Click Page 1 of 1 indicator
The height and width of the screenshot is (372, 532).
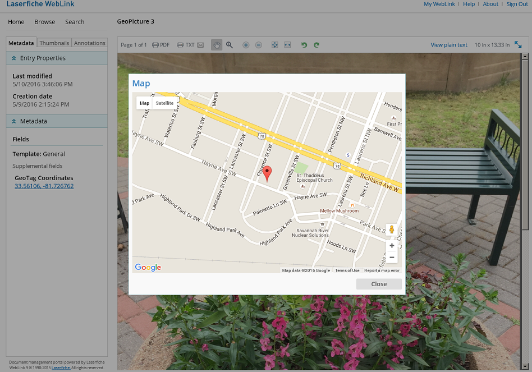pos(134,45)
